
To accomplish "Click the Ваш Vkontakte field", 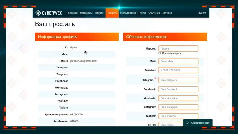I will click(x=178, y=98).
